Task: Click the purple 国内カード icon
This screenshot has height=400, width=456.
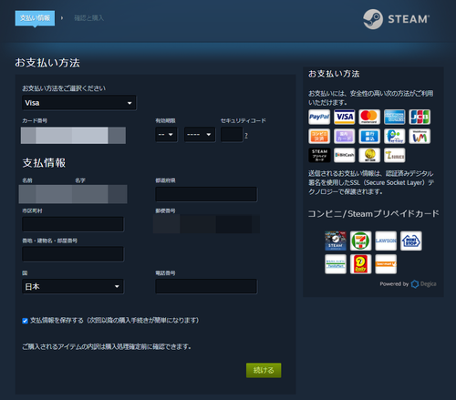Action: (x=345, y=136)
